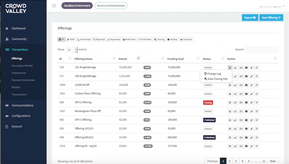The width and height of the screenshot is (289, 164).
Task: Sort the table by Offering Name column
Action: point(95,59)
